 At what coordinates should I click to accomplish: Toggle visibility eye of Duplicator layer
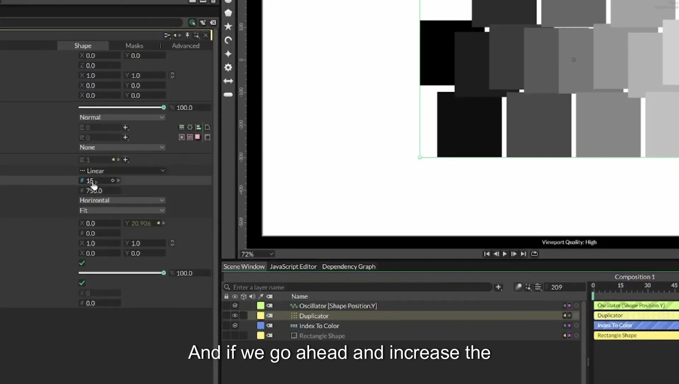[x=235, y=316]
